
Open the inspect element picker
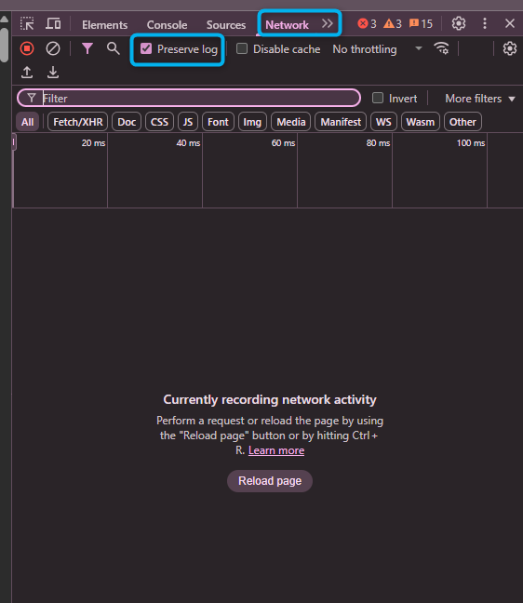click(x=27, y=24)
